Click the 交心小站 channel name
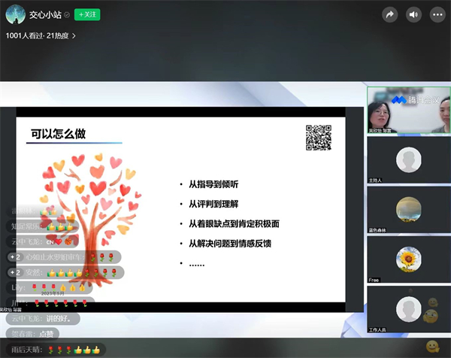The image size is (451, 358). [45, 15]
